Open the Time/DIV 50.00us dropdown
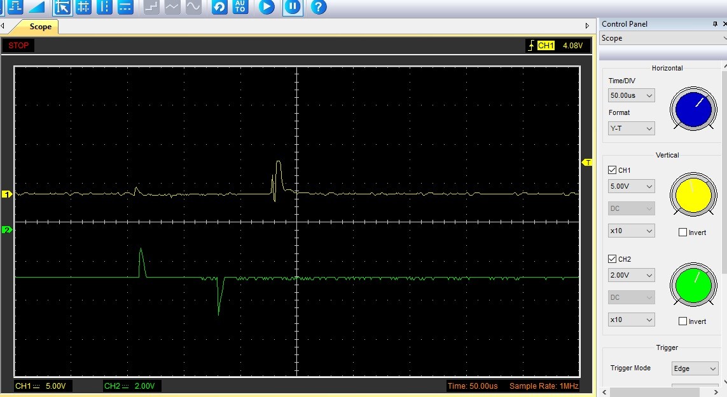Viewport: 727px width, 397px height. pos(631,96)
